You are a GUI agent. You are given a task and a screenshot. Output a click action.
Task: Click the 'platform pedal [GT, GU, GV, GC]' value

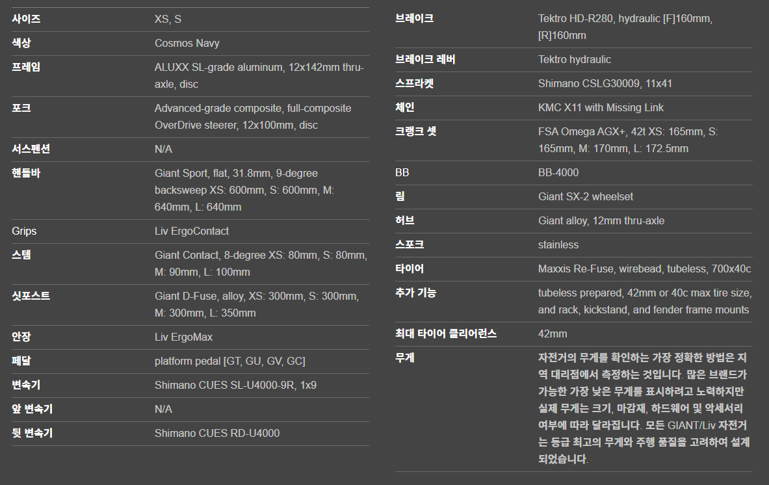tap(229, 361)
